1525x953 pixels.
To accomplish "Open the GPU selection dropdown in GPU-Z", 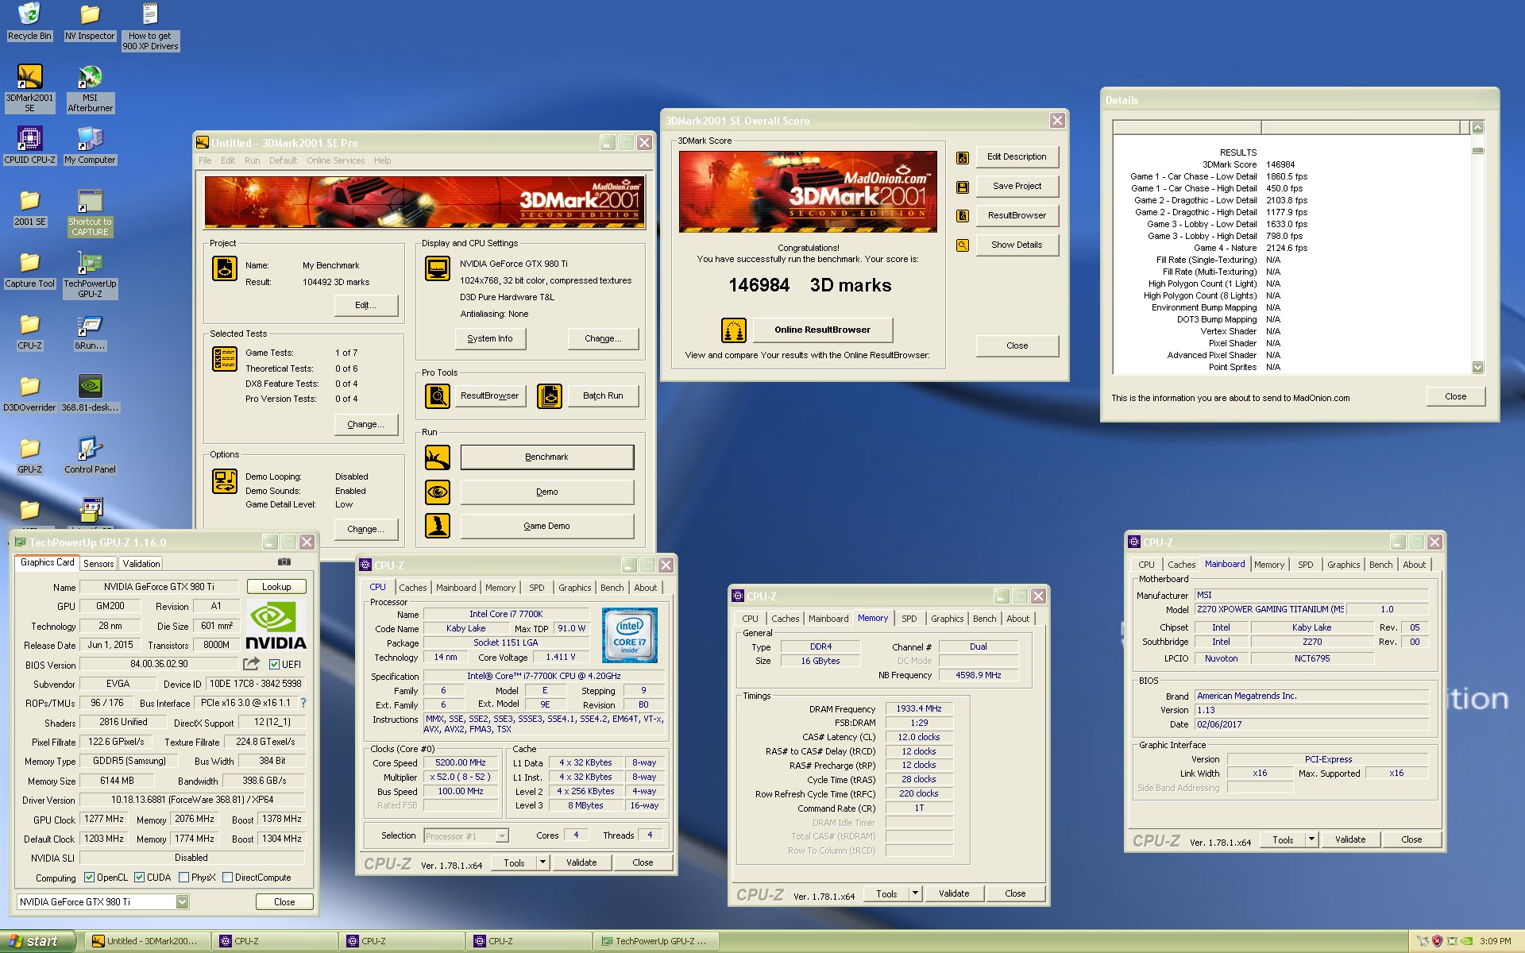I will pyautogui.click(x=182, y=902).
